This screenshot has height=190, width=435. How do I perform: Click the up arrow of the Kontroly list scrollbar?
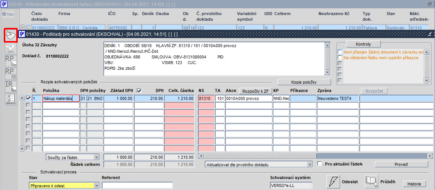427,52
